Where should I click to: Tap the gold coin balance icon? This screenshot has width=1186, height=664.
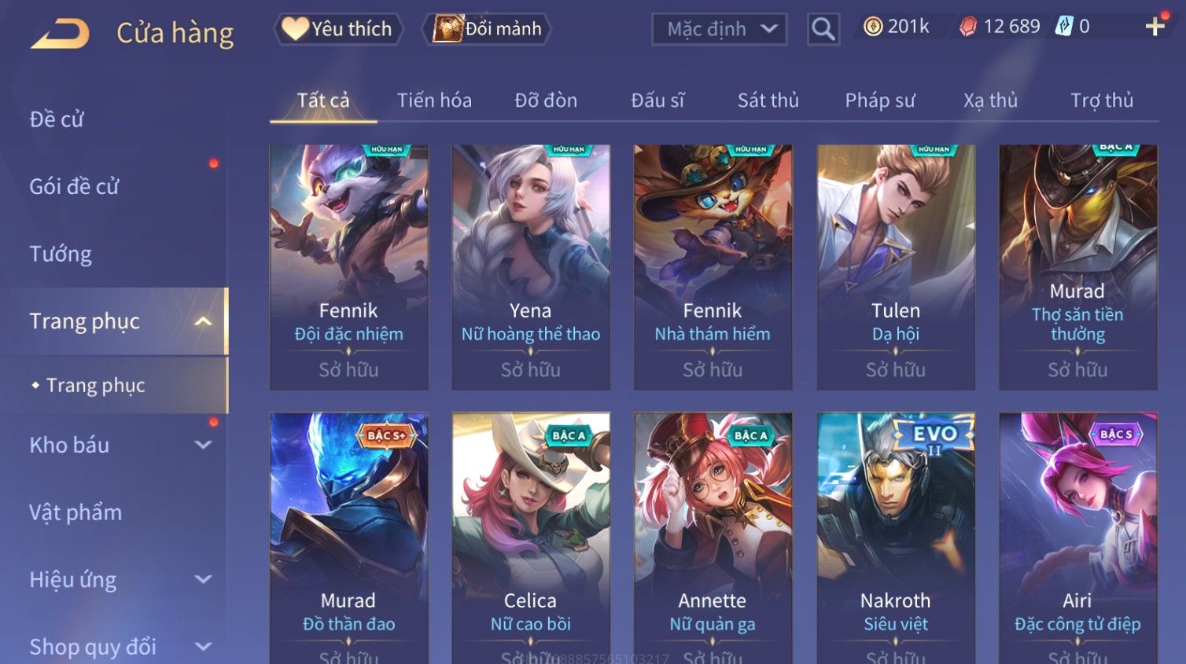pyautogui.click(x=872, y=27)
